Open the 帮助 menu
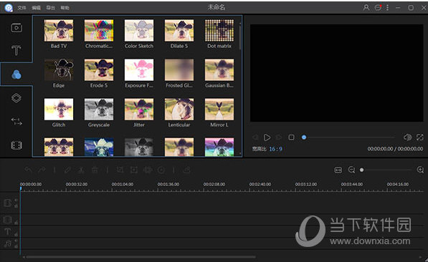 point(65,8)
